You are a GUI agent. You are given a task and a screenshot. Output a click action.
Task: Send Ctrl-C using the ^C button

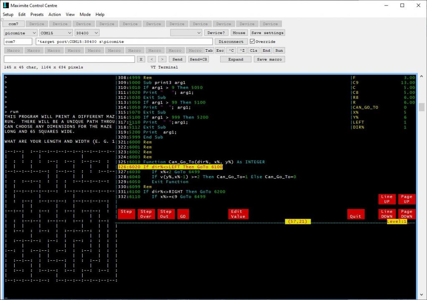coord(231,50)
